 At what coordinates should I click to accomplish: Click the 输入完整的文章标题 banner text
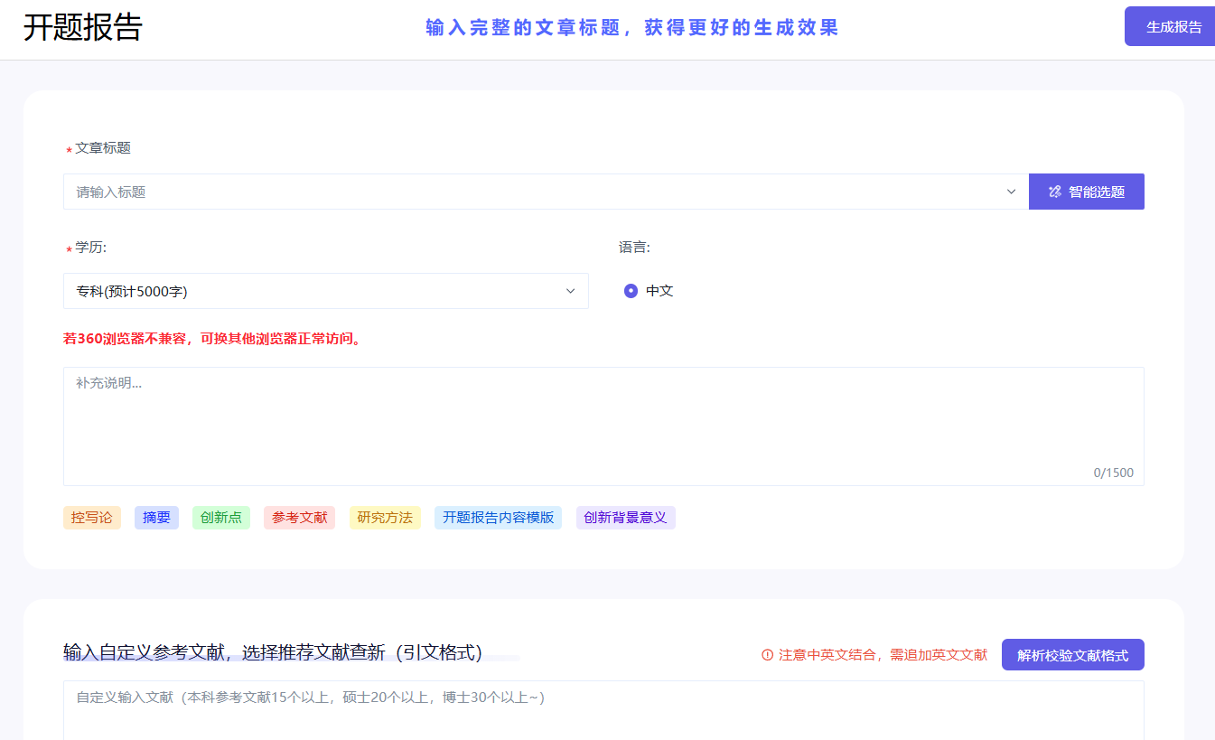click(632, 28)
